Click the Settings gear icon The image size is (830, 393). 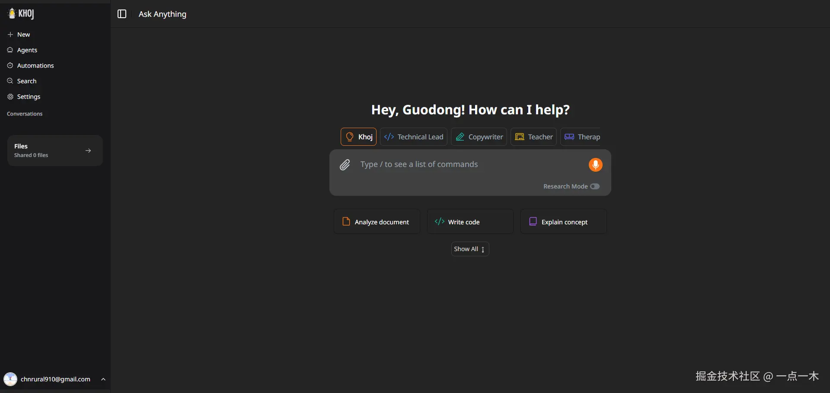click(x=10, y=97)
